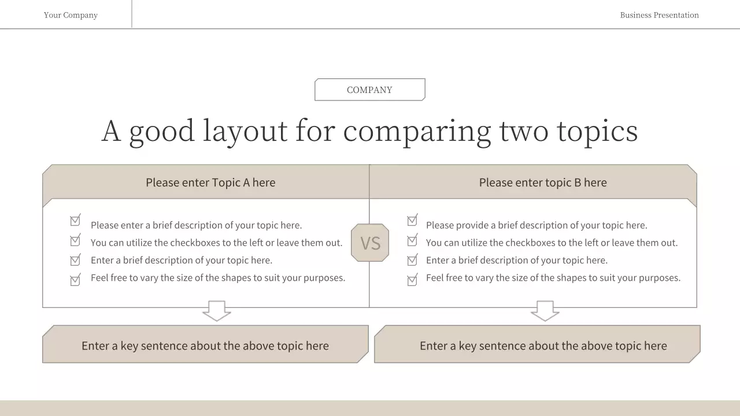
Task: Select the 'Please enter topic B here' header
Action: [543, 183]
